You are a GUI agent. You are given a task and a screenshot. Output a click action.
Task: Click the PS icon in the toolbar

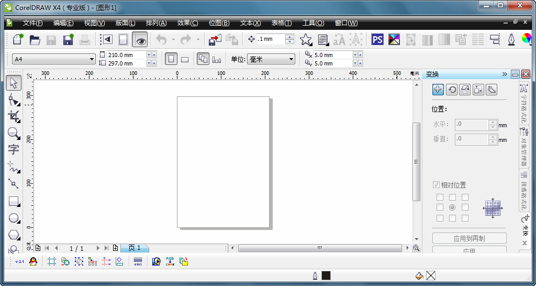point(377,40)
